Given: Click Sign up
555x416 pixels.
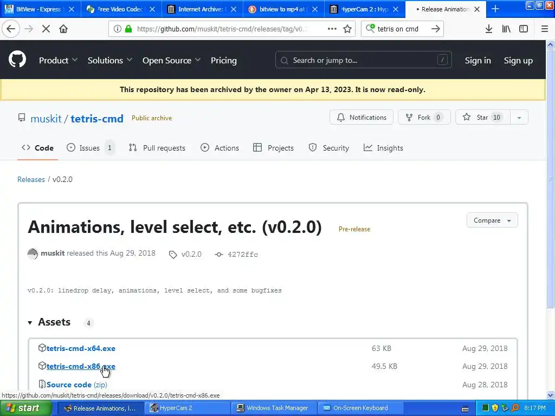Looking at the screenshot, I should click(x=518, y=61).
